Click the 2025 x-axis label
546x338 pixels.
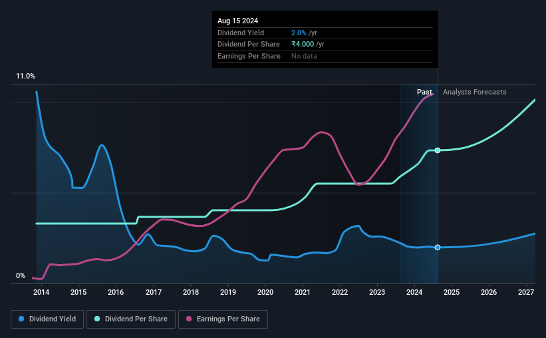[452, 292]
